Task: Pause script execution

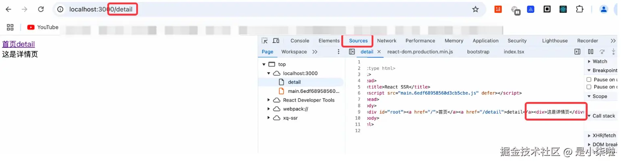Action: [591, 52]
